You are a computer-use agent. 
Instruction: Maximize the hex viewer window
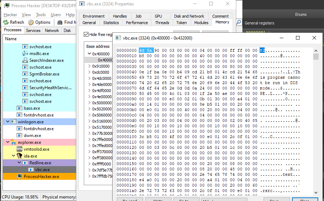click(297, 38)
